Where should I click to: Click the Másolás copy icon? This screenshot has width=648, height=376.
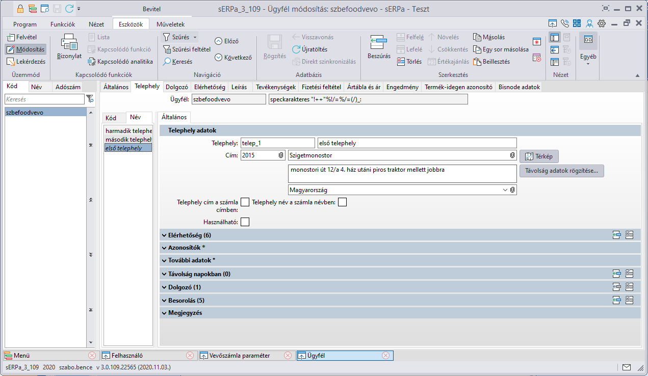point(477,37)
